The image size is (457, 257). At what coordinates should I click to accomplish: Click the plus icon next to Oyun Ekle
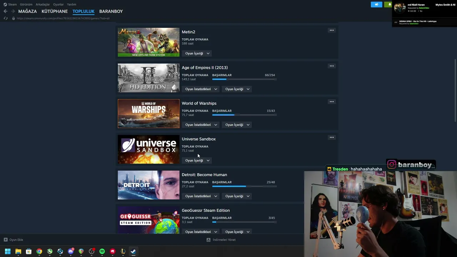click(x=5, y=240)
